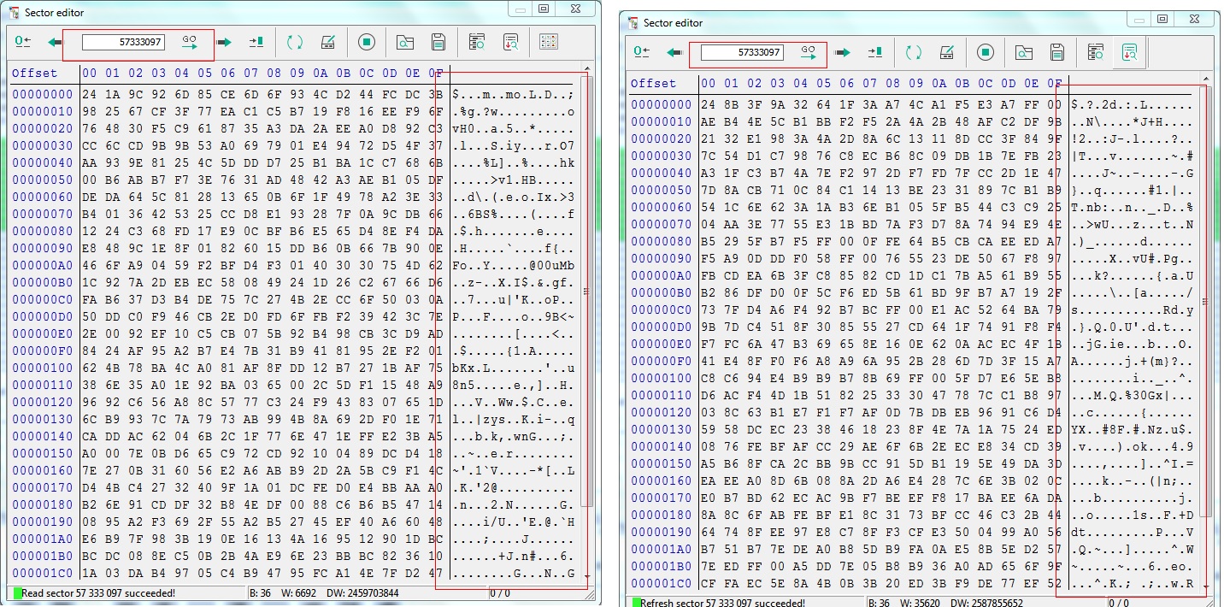Open the find dialog in left Sector editor
This screenshot has height=607, width=1224.
[x=477, y=42]
